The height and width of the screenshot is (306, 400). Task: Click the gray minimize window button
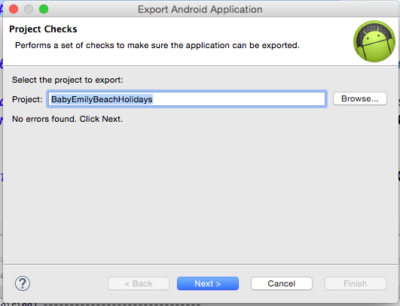(29, 9)
